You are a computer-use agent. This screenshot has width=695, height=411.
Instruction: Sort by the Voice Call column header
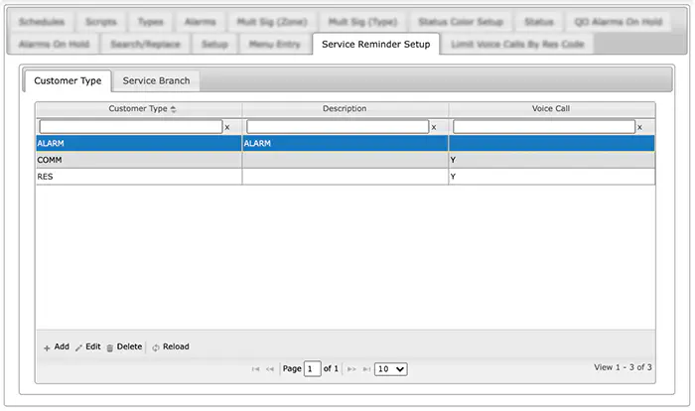pyautogui.click(x=551, y=108)
